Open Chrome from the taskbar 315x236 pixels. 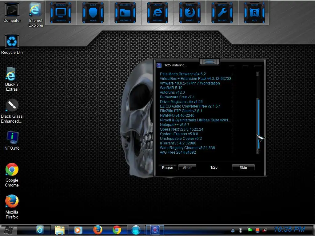click(x=117, y=230)
